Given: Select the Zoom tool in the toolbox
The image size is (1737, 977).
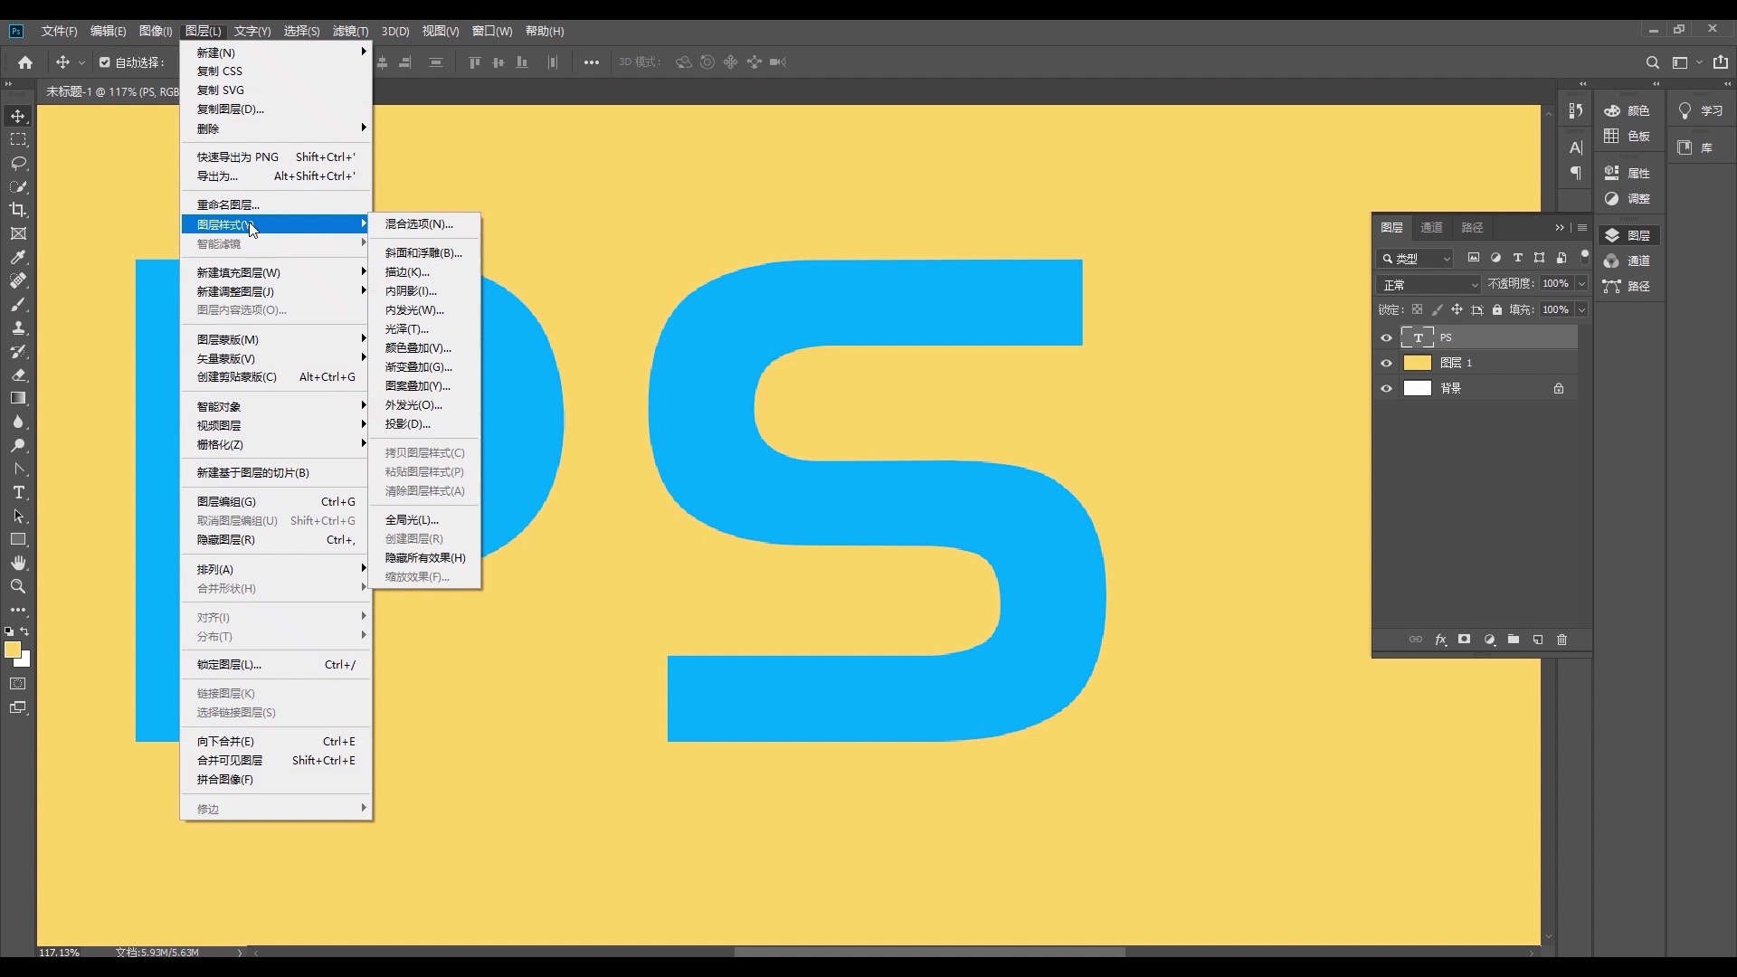Looking at the screenshot, I should pyautogui.click(x=18, y=586).
